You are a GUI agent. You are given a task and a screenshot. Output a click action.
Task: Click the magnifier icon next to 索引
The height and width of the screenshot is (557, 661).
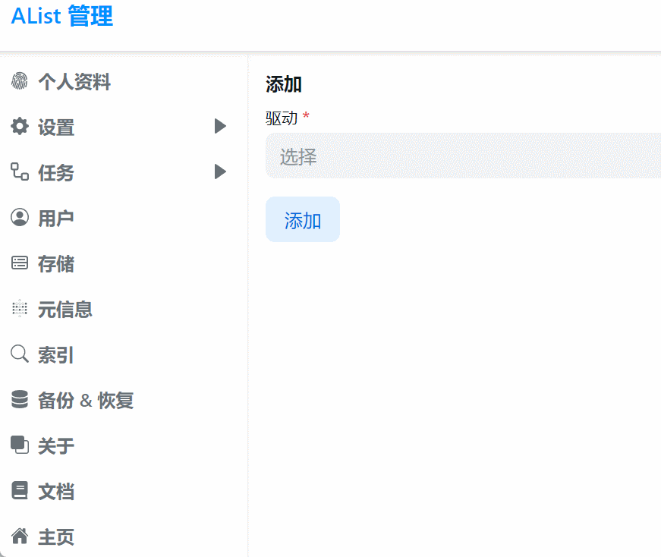click(18, 354)
